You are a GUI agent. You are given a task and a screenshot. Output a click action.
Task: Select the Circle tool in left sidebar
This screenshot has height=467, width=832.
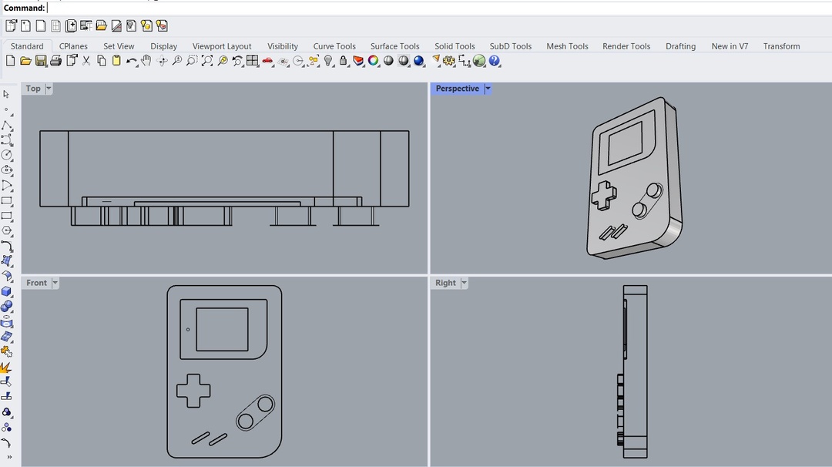[7, 155]
